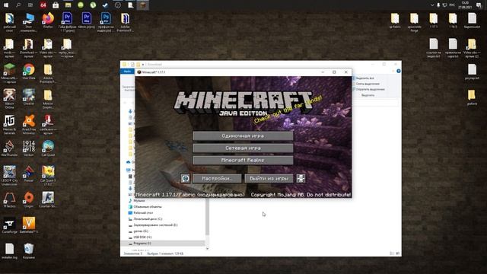Click the Copyright Mojang AB text

[x=301, y=195]
